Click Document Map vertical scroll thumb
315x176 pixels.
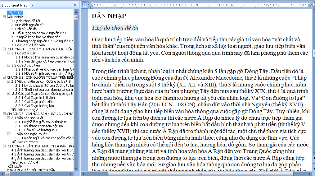tap(76, 17)
